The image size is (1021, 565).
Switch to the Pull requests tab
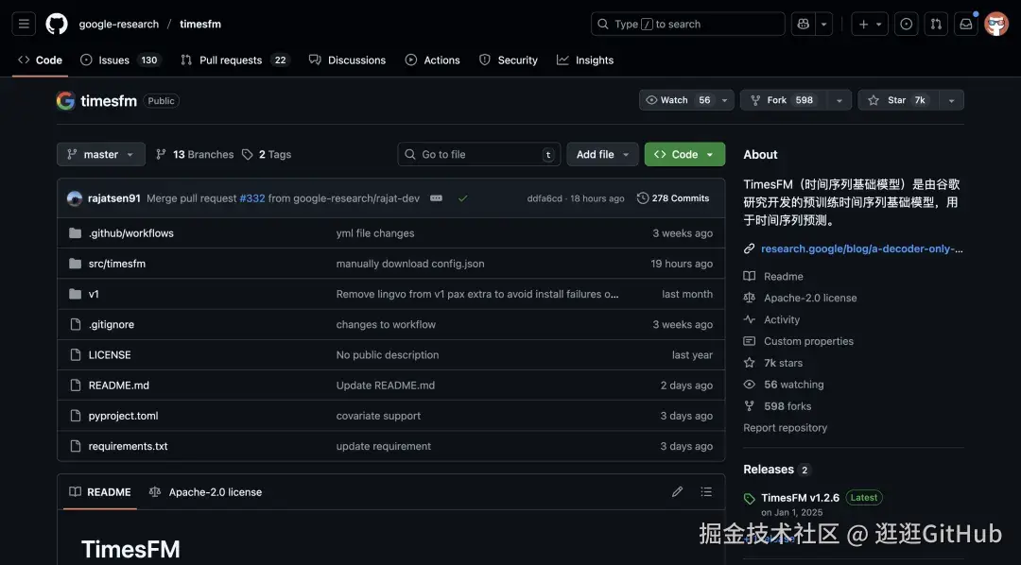(x=234, y=60)
